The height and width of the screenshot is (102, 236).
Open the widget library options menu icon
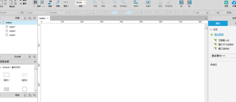(30, 57)
